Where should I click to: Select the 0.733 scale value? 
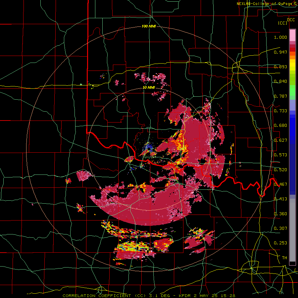(x=280, y=111)
